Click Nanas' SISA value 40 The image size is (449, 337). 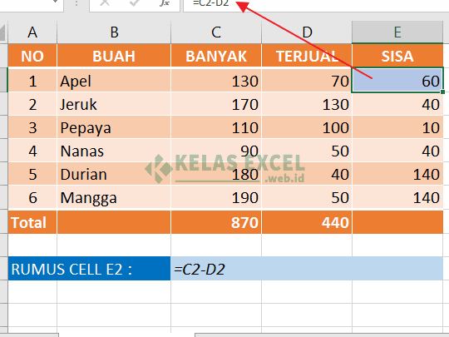(397, 151)
